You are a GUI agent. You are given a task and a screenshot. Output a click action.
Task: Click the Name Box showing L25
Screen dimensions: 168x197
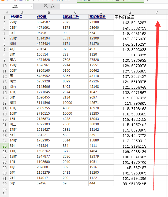(x=16, y=6)
